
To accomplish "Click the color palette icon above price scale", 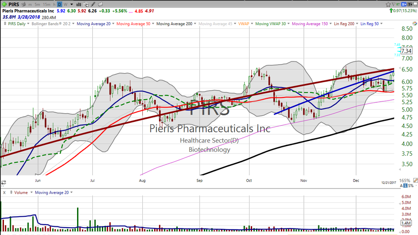I will [415, 23].
